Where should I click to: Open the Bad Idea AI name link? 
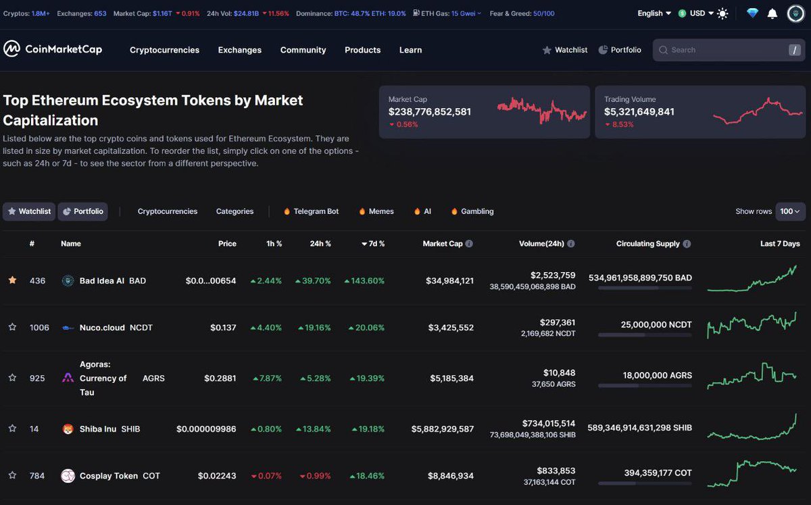(x=102, y=280)
